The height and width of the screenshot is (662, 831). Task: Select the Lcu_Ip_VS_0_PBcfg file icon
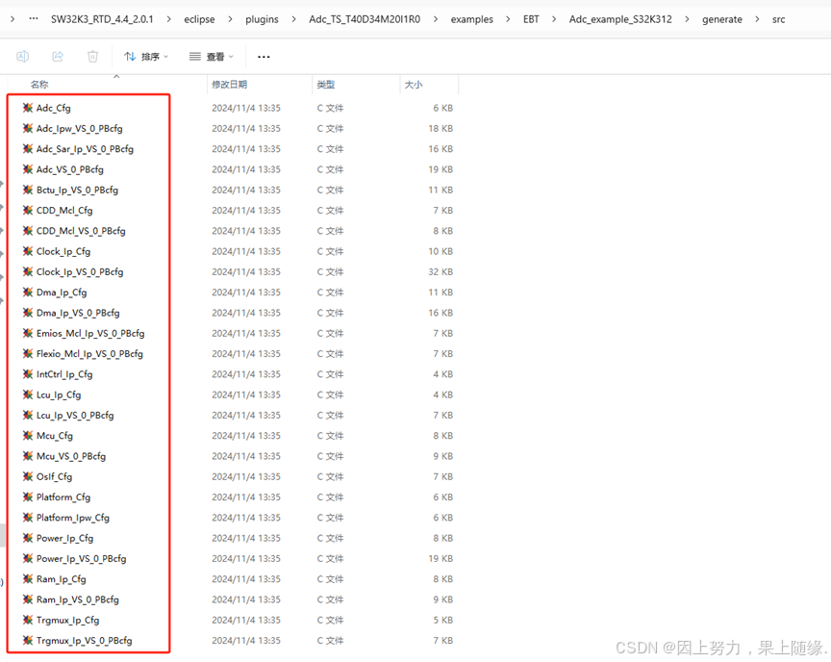(28, 415)
